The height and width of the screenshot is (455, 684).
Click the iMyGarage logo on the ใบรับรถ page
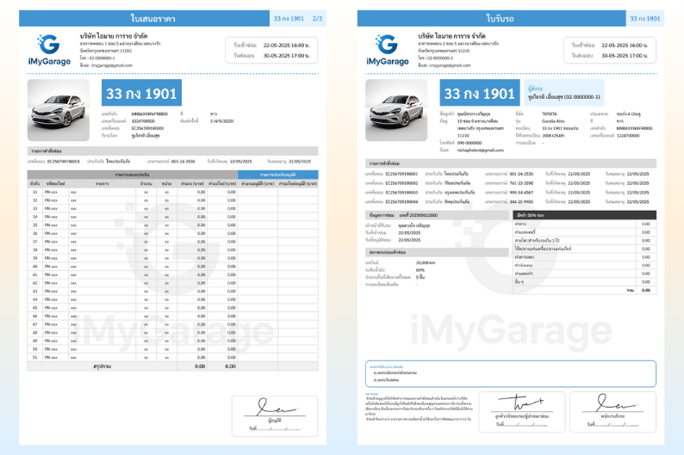387,51
